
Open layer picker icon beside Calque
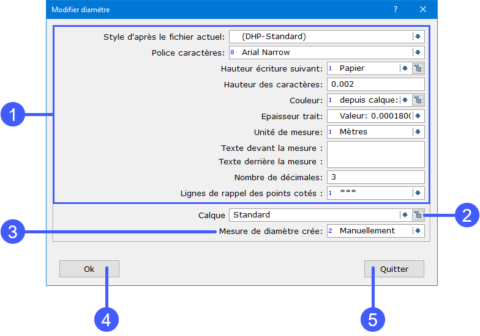click(418, 215)
